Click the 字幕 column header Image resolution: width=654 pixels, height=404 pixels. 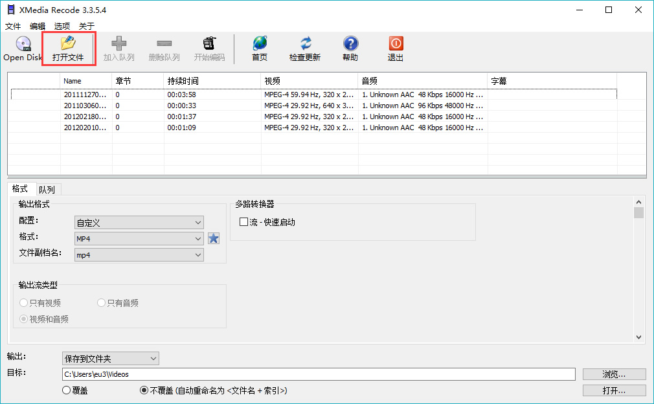(x=552, y=81)
